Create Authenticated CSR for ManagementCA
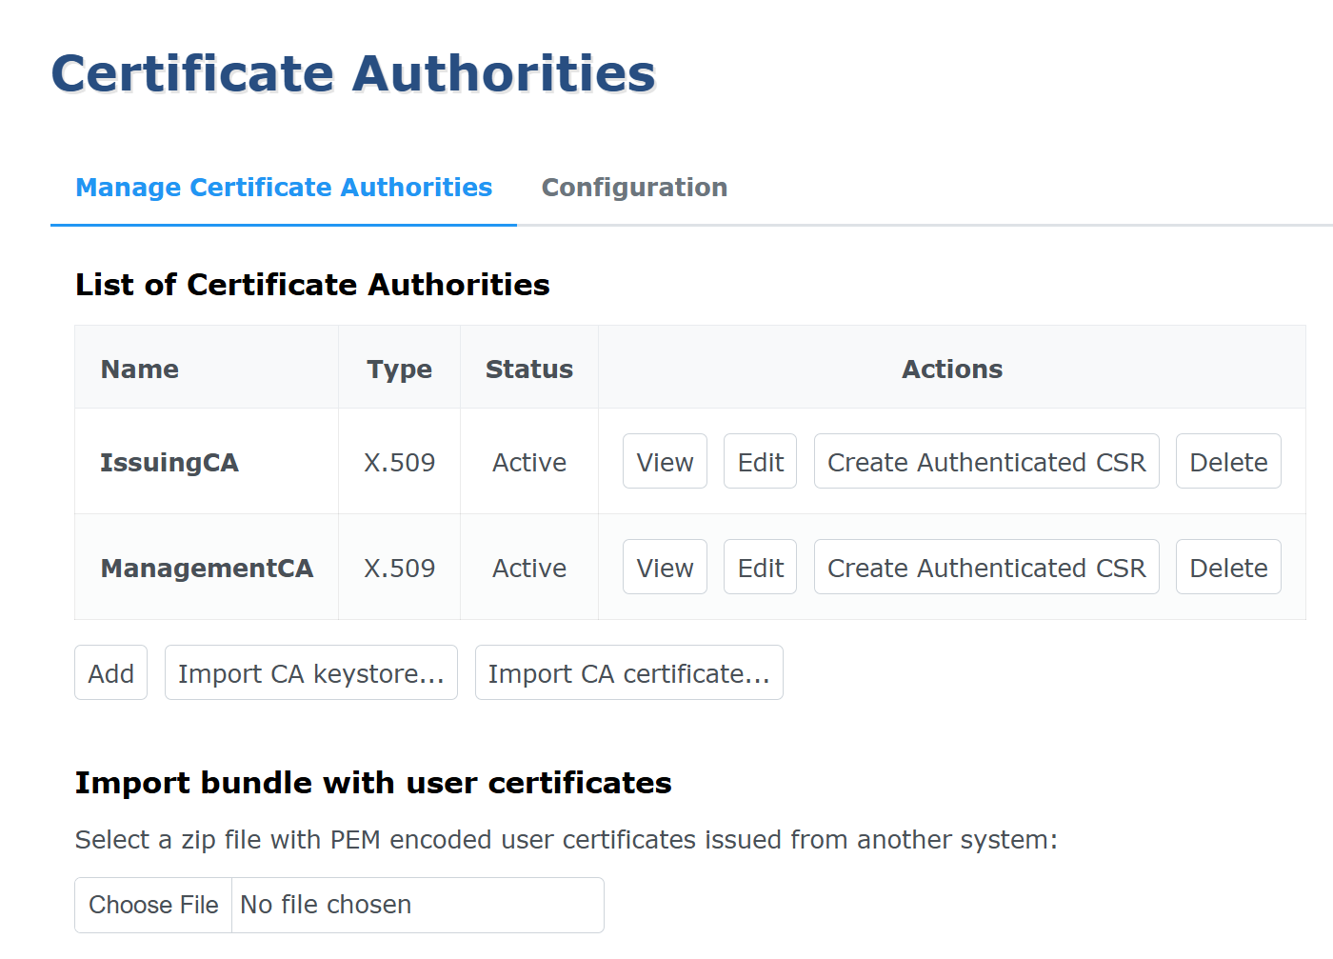 pyautogui.click(x=986, y=568)
